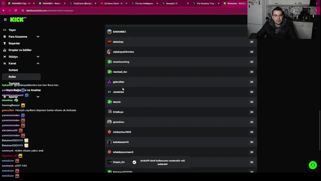Remove whatdoyoumean3 with the Sil button
The height and width of the screenshot is (181, 321).
coord(252,152)
